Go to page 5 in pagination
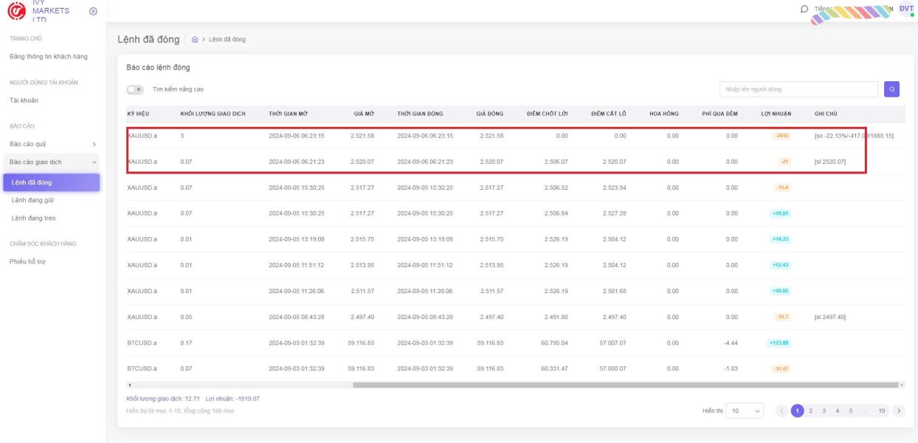 coord(850,411)
